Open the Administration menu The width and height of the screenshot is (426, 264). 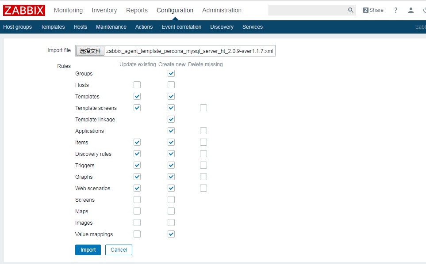pyautogui.click(x=222, y=10)
